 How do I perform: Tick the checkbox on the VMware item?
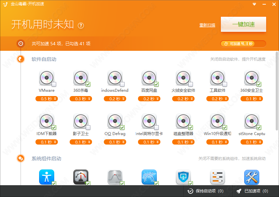click(54, 84)
